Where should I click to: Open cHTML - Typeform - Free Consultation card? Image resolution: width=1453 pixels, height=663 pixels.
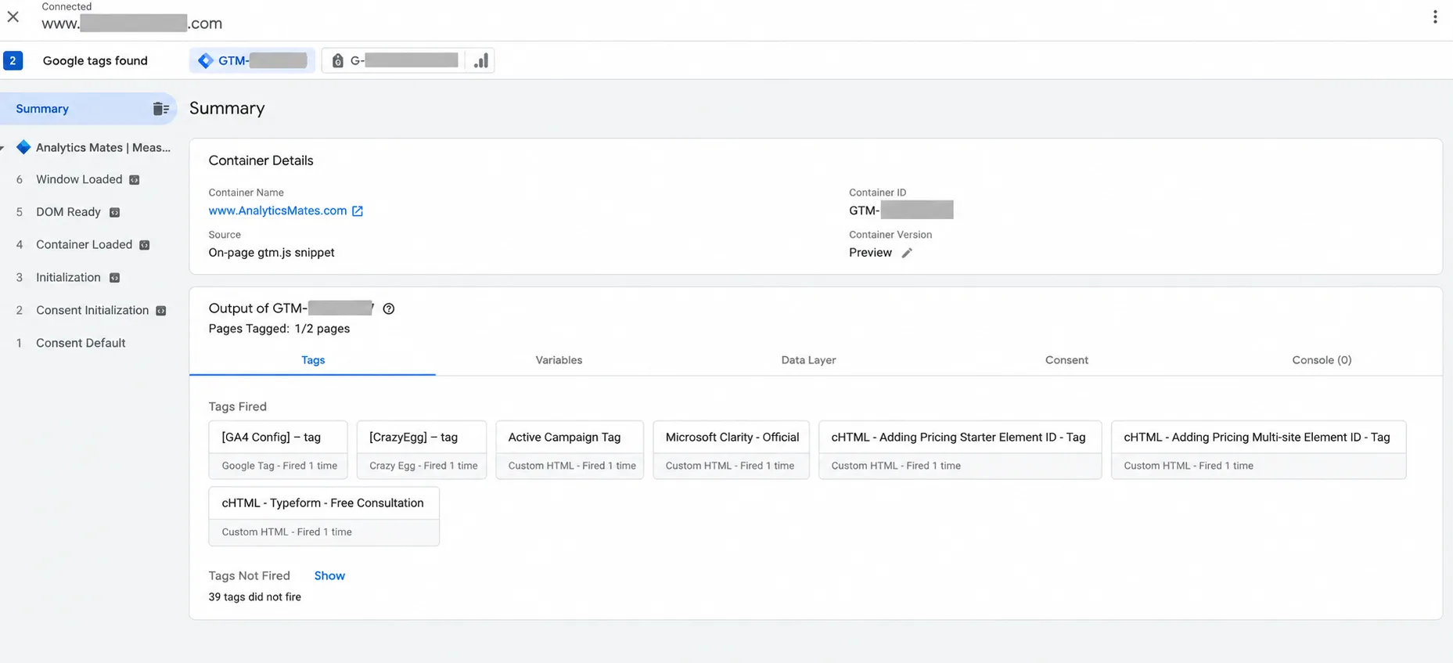pos(324,516)
